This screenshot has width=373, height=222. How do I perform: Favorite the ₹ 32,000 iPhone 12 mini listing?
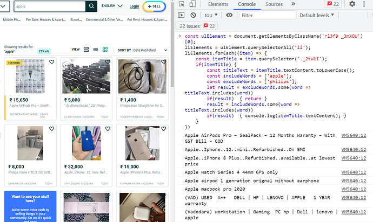108,129
